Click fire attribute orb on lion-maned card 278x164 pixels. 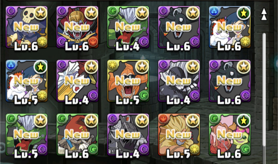coord(163,119)
